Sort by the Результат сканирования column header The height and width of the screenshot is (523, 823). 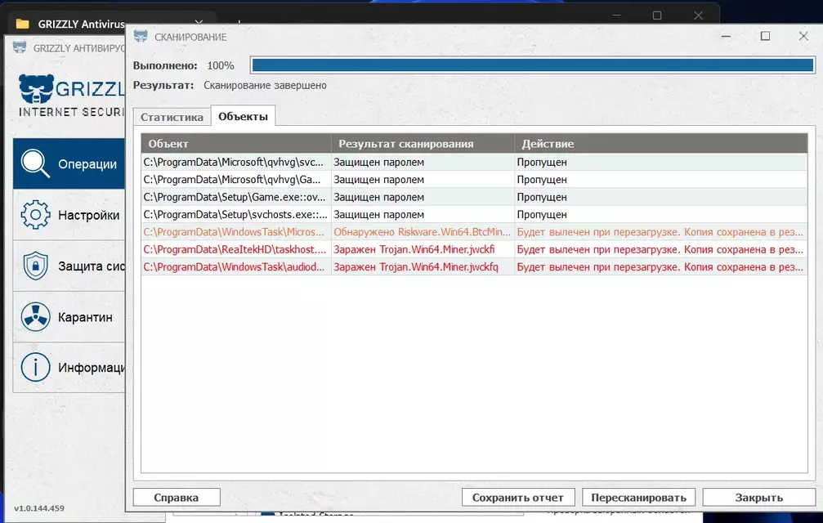click(423, 143)
